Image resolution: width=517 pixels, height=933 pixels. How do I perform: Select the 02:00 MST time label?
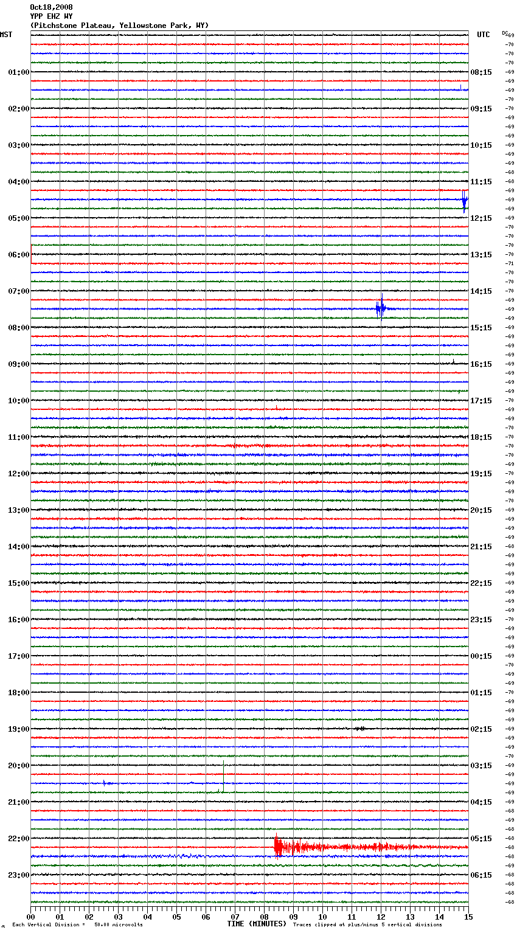[x=19, y=109]
